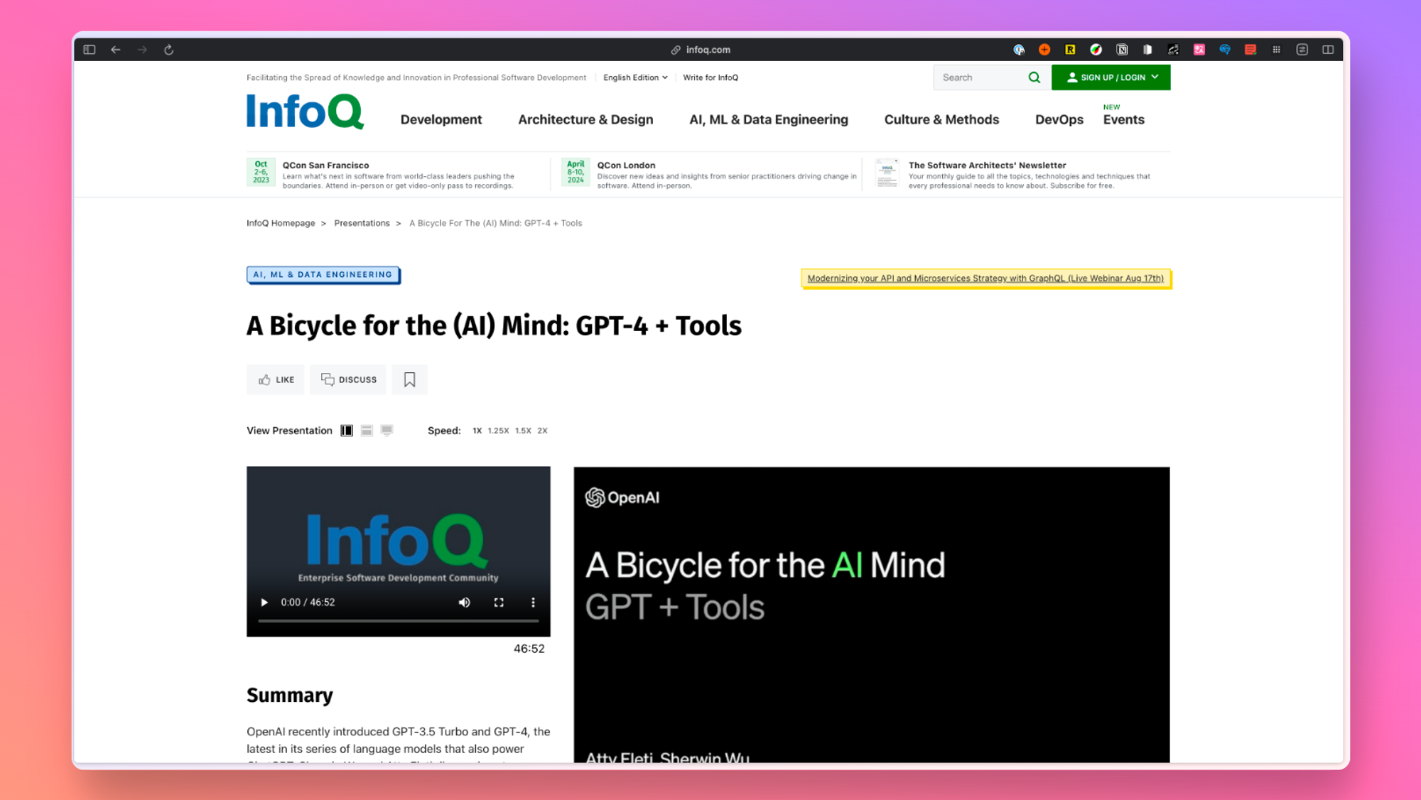Click the infoq.com address bar
The image size is (1421, 800).
click(x=701, y=50)
